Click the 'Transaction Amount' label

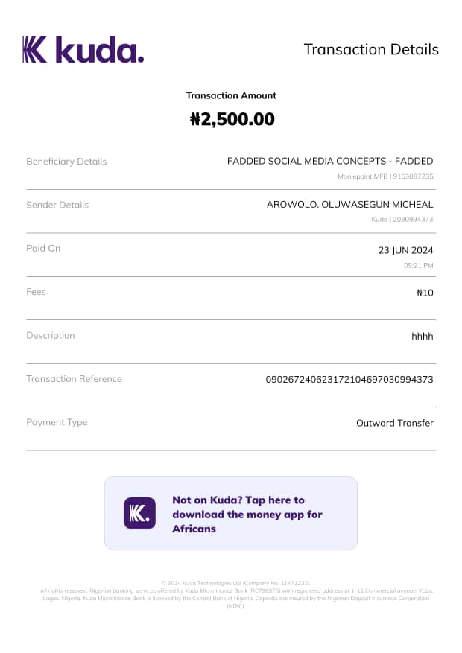coord(231,95)
